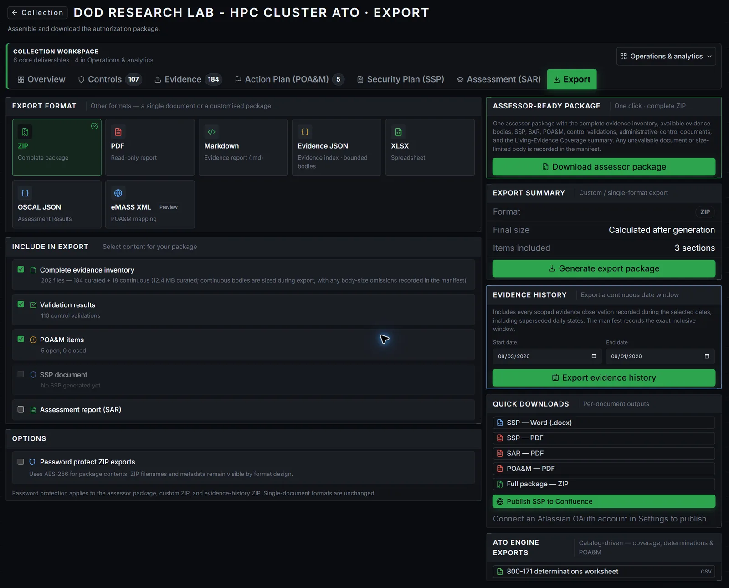Click the SSP Word document icon
This screenshot has height=588, width=729.
coord(500,423)
